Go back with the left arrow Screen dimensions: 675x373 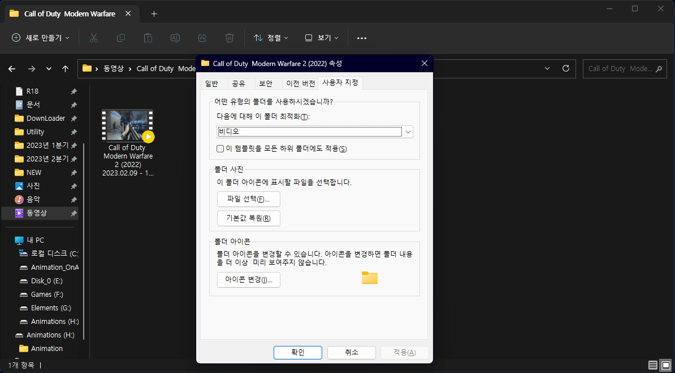[12, 69]
